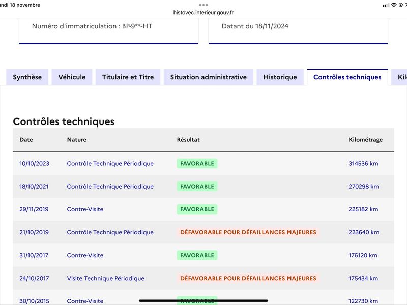
Task: Click Contrôle Technique Périodique of 21/10/2019
Action: tap(110, 232)
